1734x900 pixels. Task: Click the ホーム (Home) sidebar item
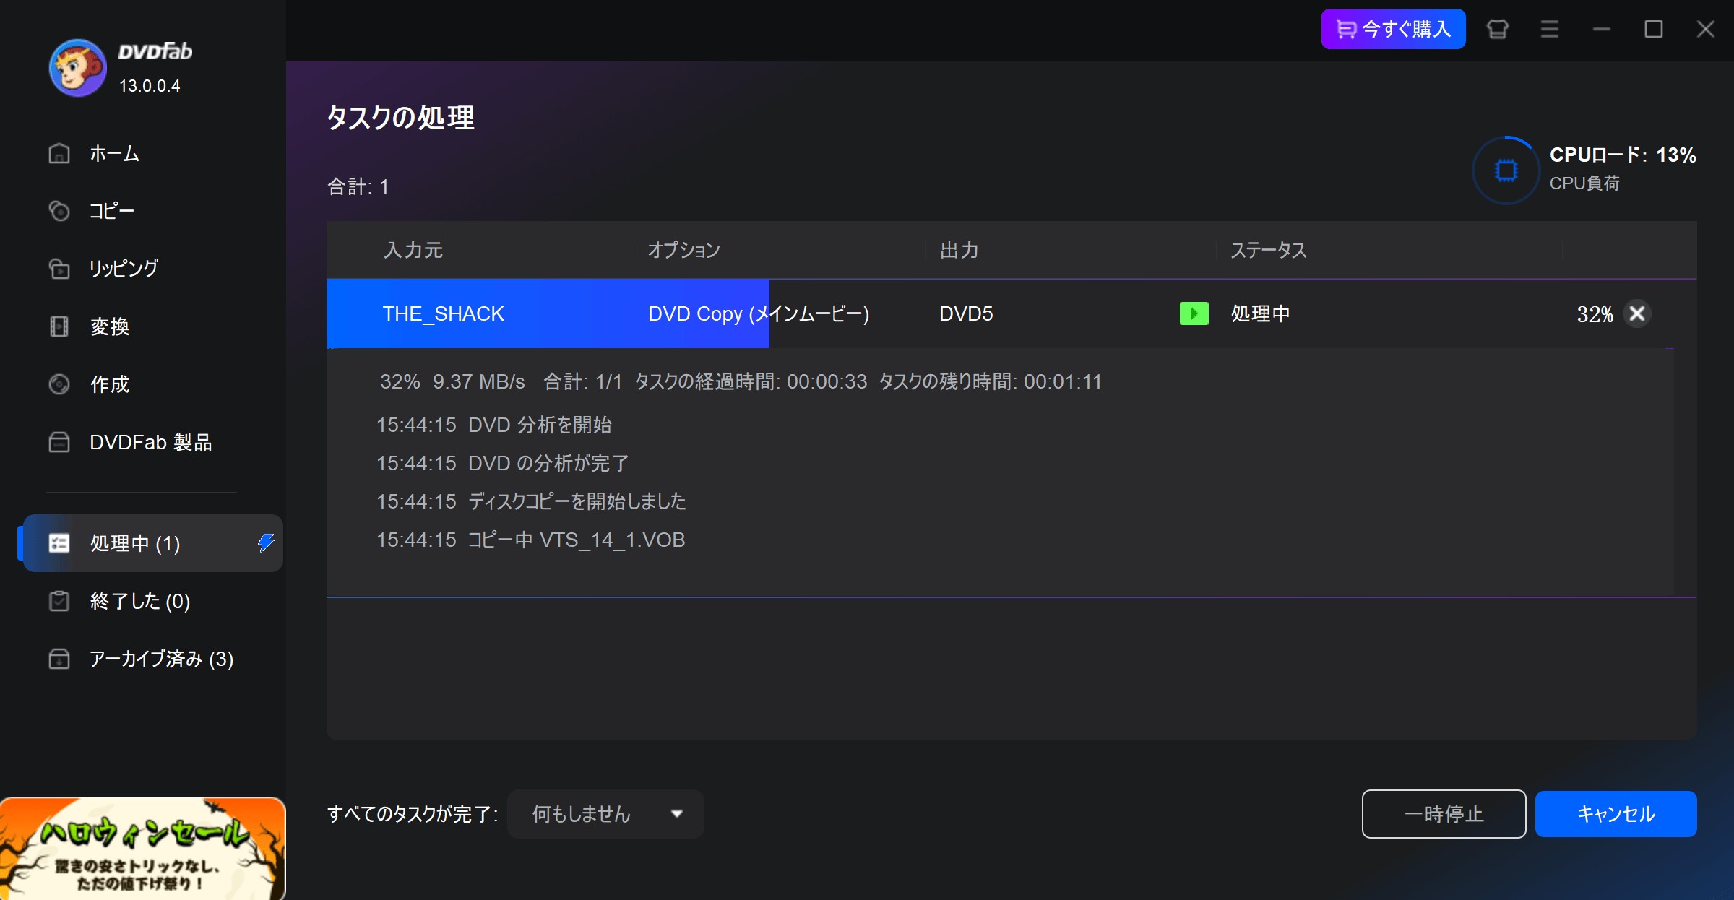pyautogui.click(x=115, y=152)
